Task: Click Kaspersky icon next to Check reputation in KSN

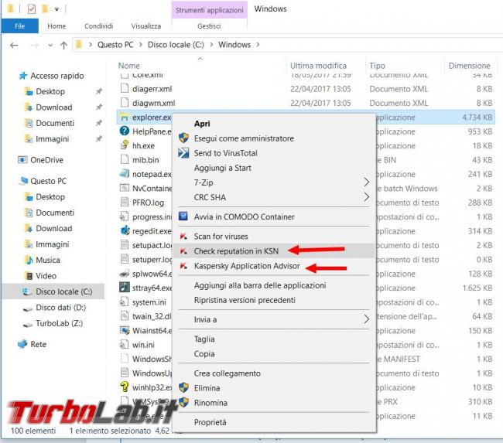Action: pyautogui.click(x=183, y=251)
